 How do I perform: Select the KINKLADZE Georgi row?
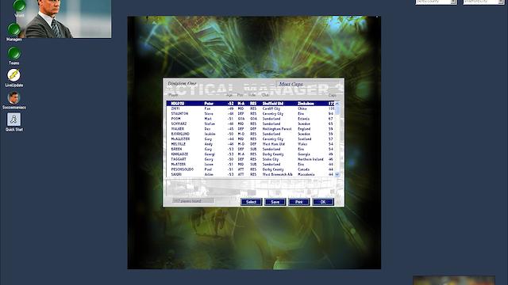pos(251,154)
